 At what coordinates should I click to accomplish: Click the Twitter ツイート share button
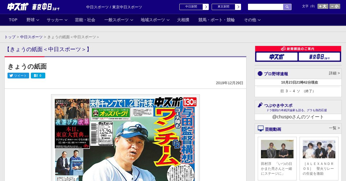18,76
